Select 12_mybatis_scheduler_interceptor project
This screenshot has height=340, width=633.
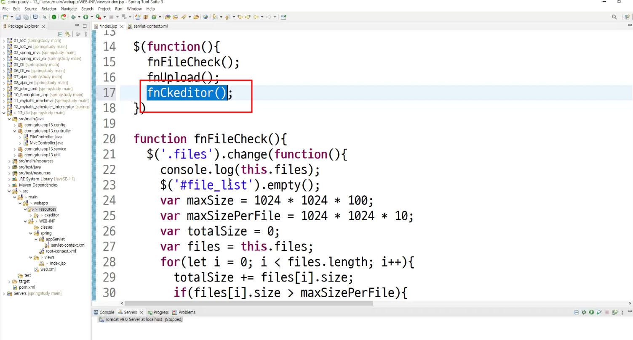point(44,107)
